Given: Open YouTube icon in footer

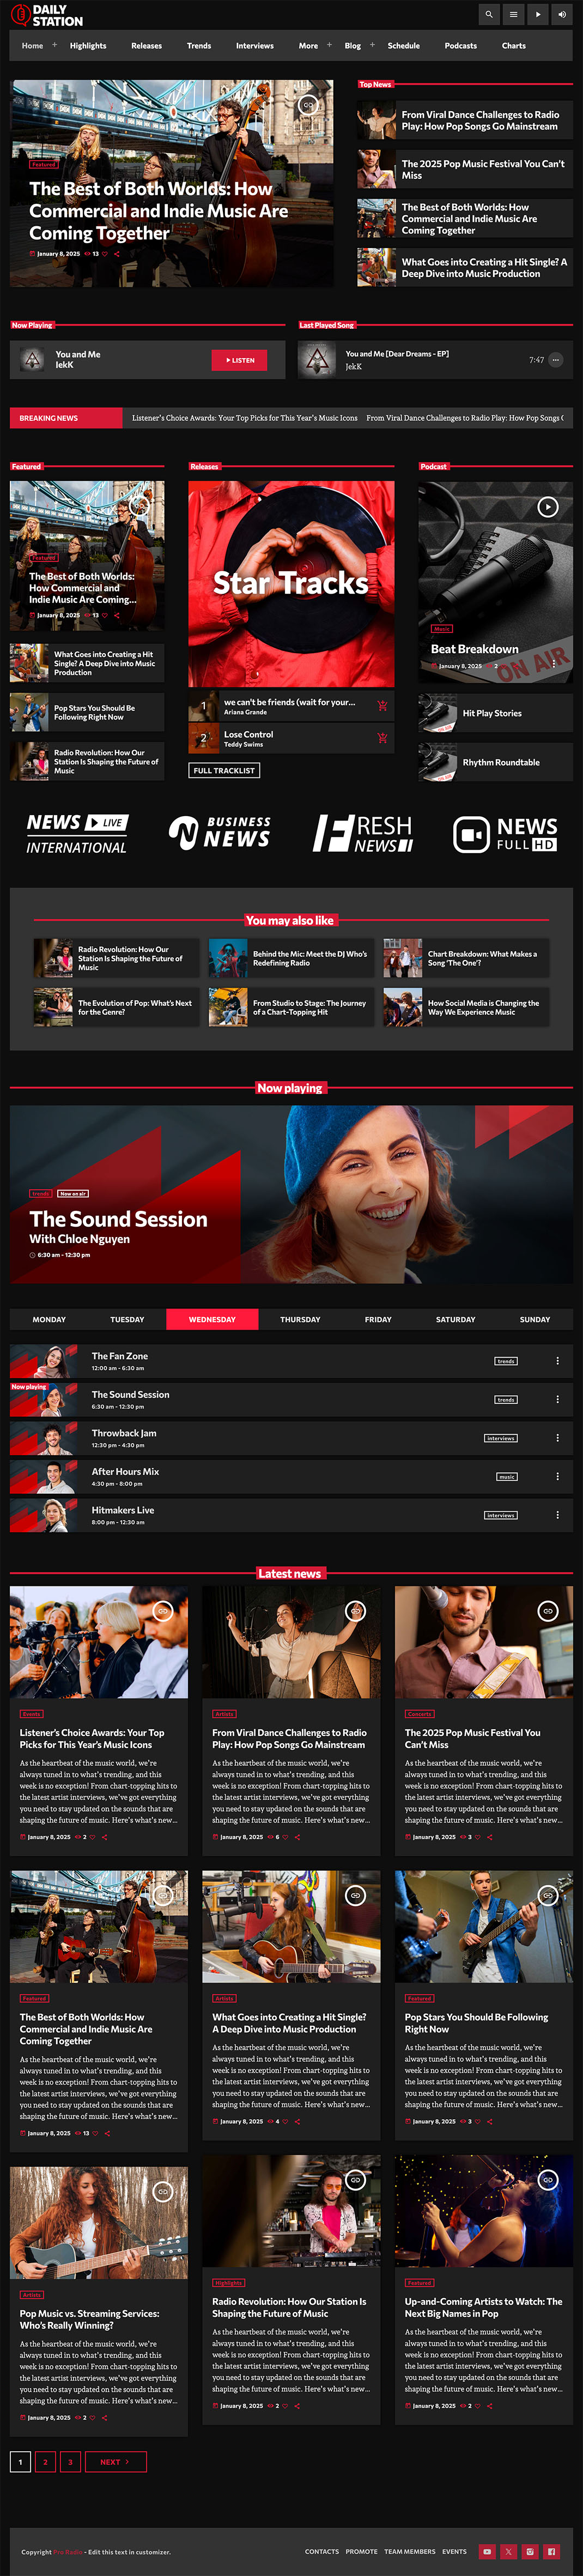Looking at the screenshot, I should (x=487, y=2551).
